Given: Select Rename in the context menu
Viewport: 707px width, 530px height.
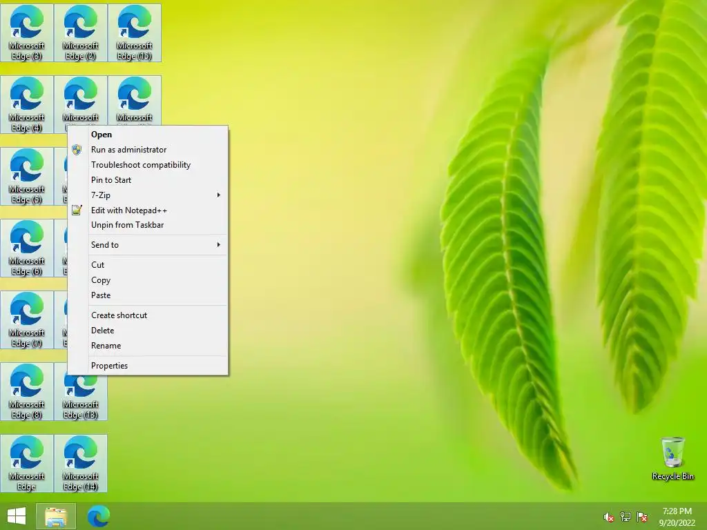Looking at the screenshot, I should click(x=148, y=346).
